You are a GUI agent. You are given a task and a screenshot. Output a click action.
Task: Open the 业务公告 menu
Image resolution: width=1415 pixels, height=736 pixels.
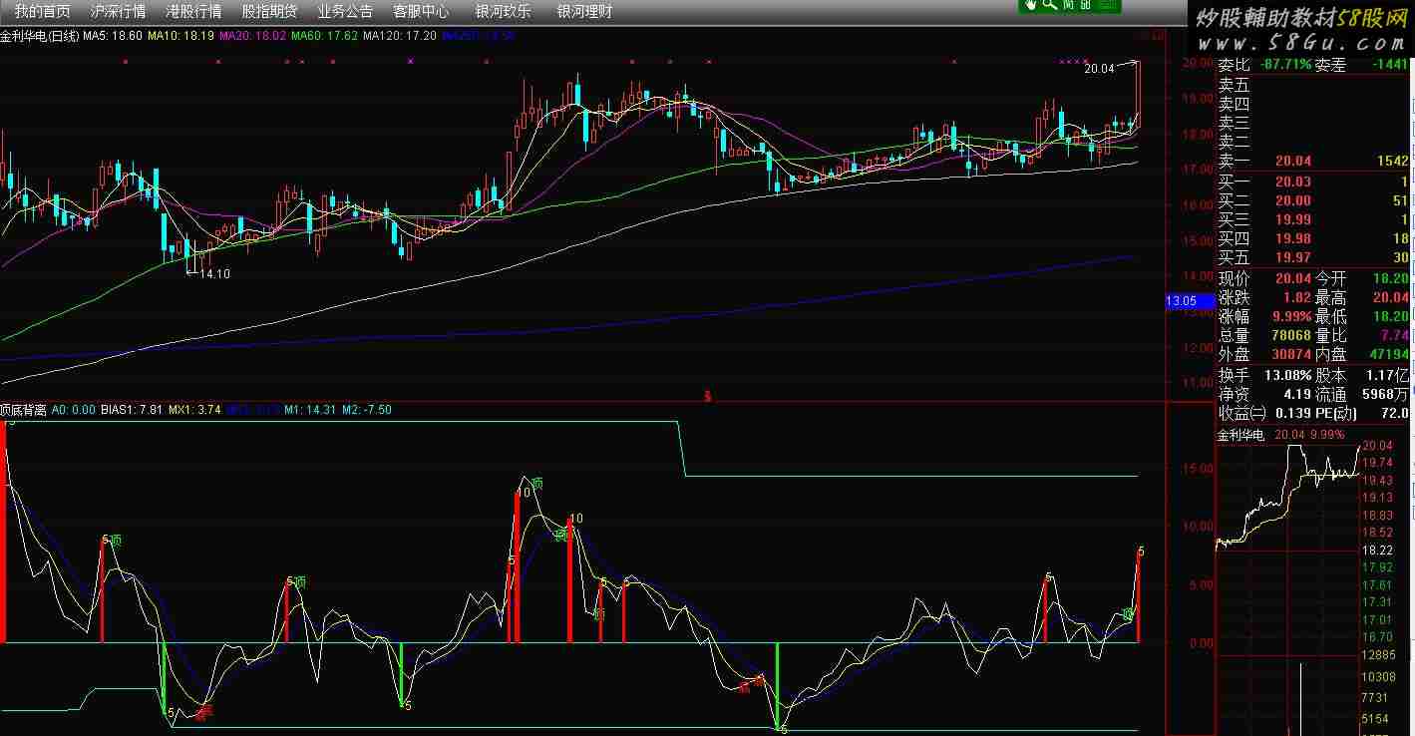345,12
